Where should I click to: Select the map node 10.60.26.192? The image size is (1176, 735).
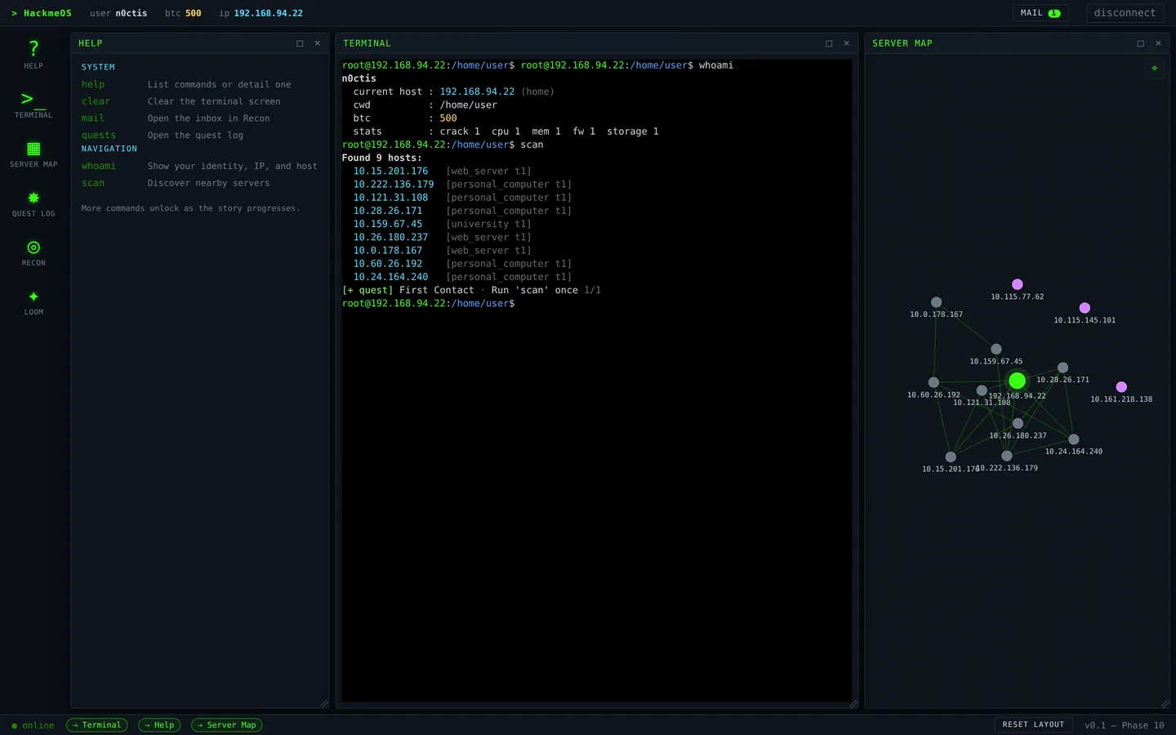coord(933,382)
